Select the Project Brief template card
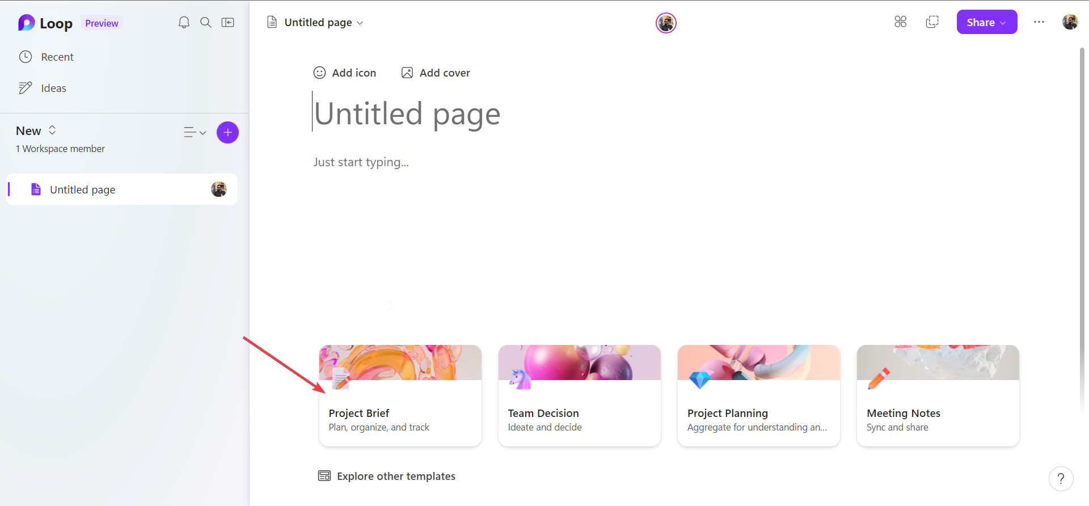This screenshot has width=1089, height=506. [400, 396]
